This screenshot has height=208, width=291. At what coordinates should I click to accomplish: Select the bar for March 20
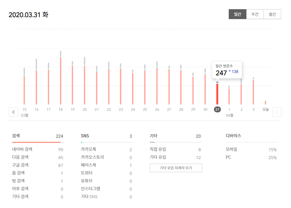[x=85, y=81]
